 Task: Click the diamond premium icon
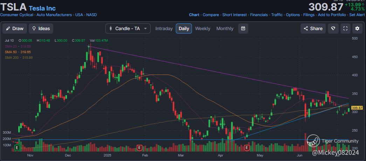pos(333,28)
